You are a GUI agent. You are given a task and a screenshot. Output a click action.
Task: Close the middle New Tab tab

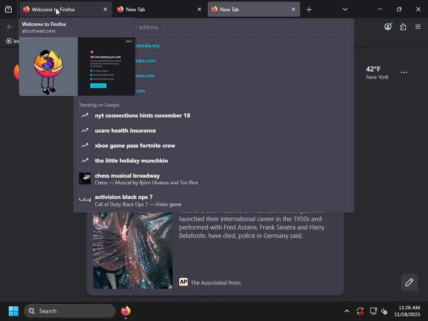point(199,9)
